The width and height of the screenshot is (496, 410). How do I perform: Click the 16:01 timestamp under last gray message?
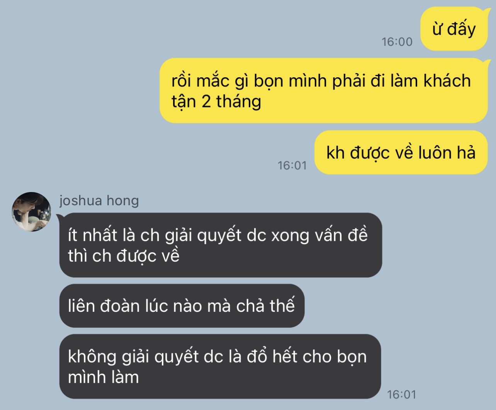[401, 394]
